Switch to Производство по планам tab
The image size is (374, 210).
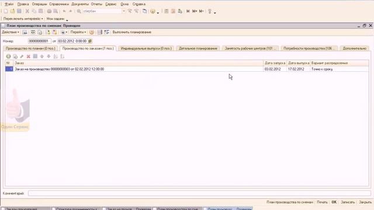[30, 48]
